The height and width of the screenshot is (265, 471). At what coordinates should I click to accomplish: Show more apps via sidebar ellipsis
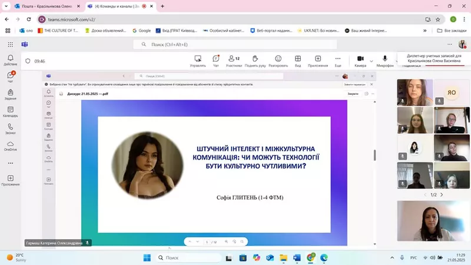pos(11,163)
